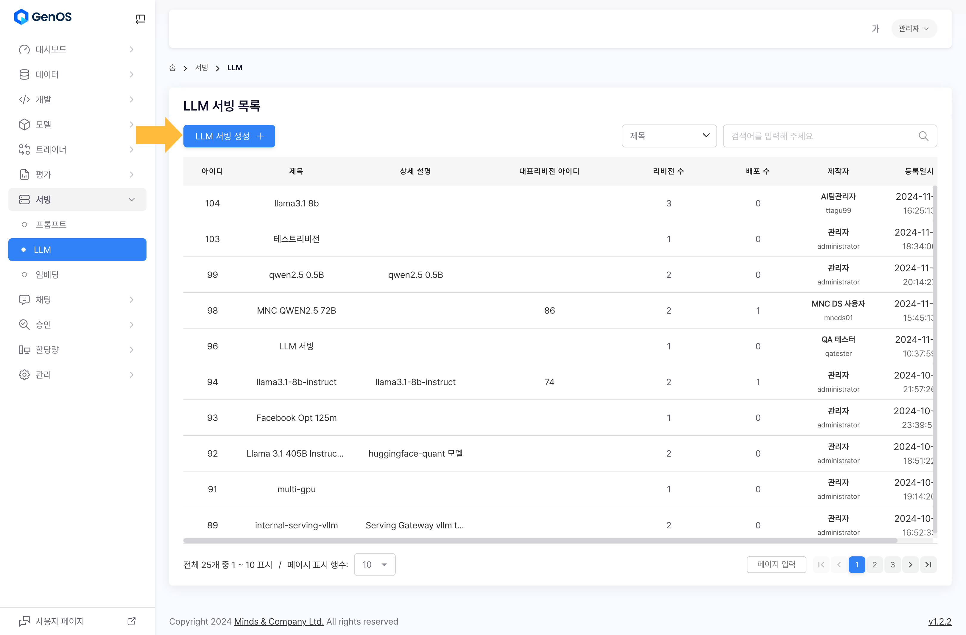This screenshot has width=966, height=635.
Task: Open rows-per-page dropdown showing 10
Action: coord(374,564)
